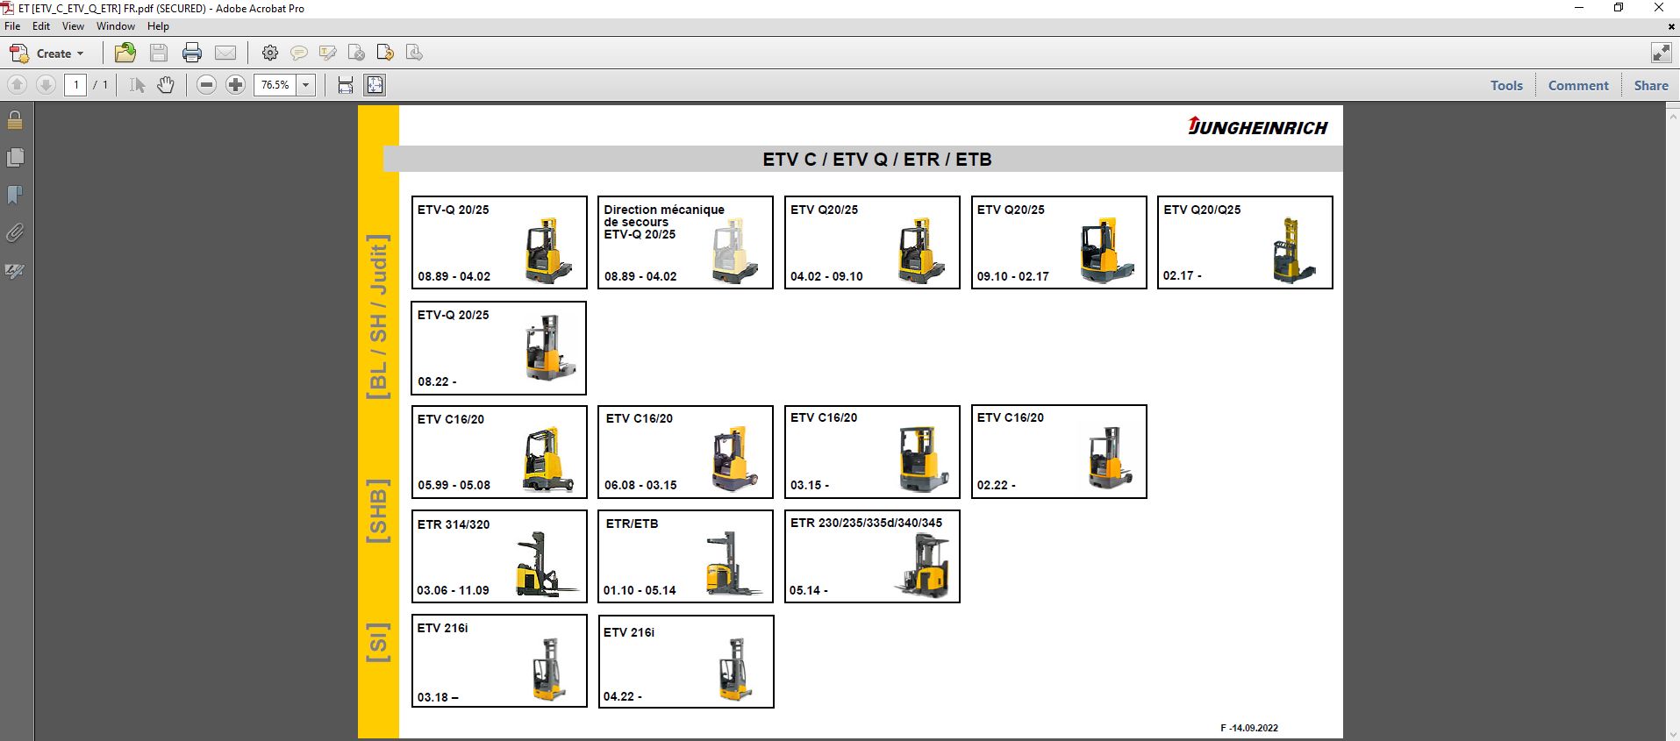
Task: Open the Share pane
Action: pos(1651,85)
